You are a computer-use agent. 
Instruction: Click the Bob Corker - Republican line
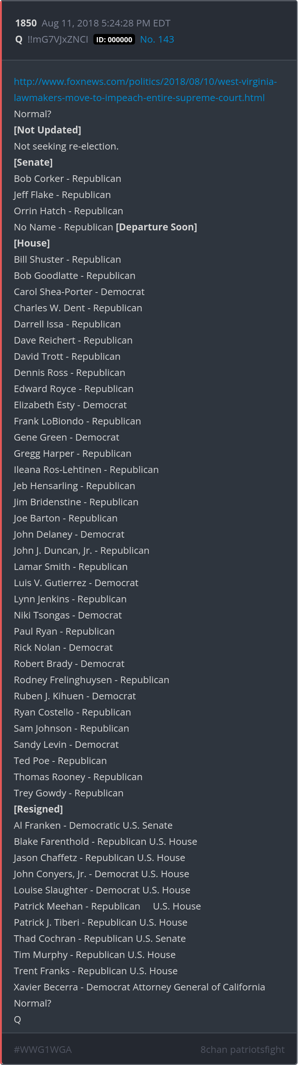click(67, 178)
